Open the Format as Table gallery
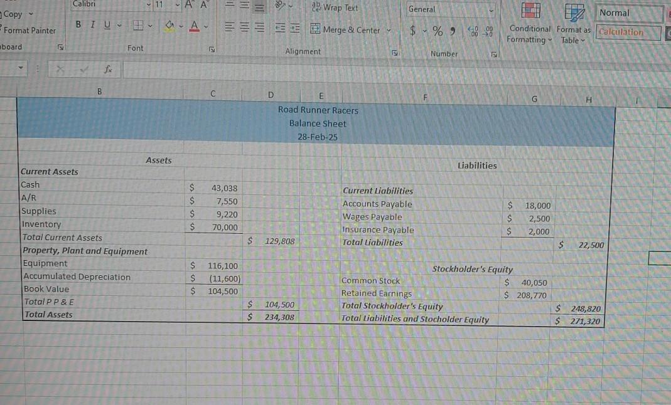The width and height of the screenshot is (671, 405). pyautogui.click(x=574, y=23)
